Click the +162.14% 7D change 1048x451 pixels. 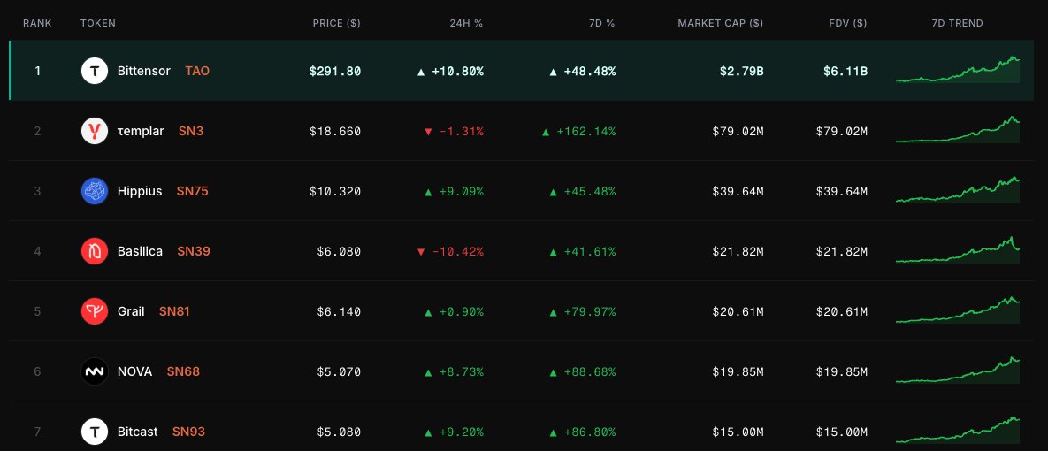pos(578,131)
